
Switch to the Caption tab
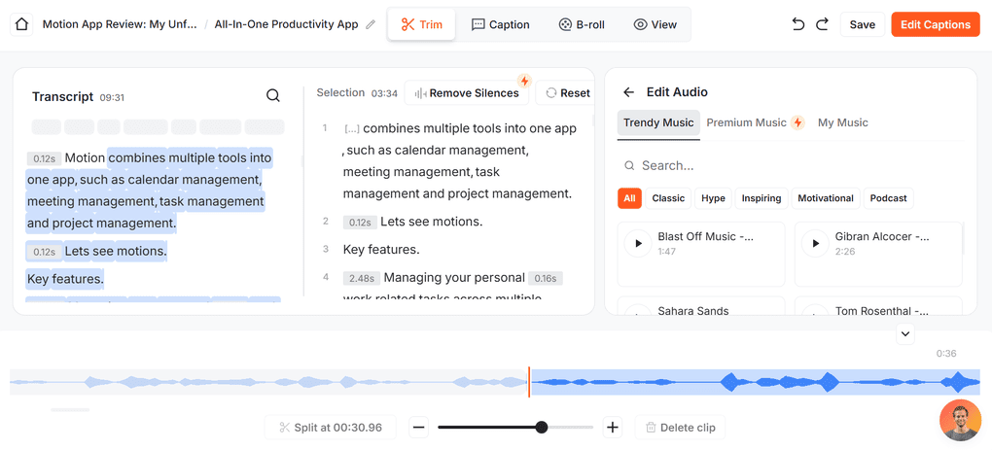(501, 24)
